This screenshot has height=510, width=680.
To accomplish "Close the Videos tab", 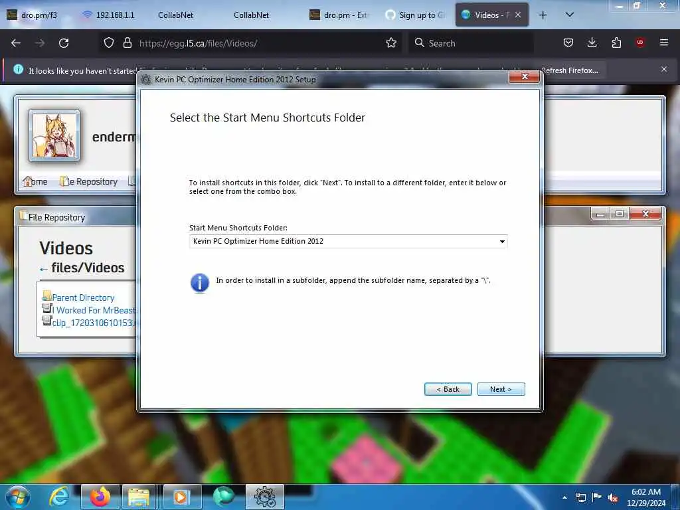I will [x=518, y=15].
